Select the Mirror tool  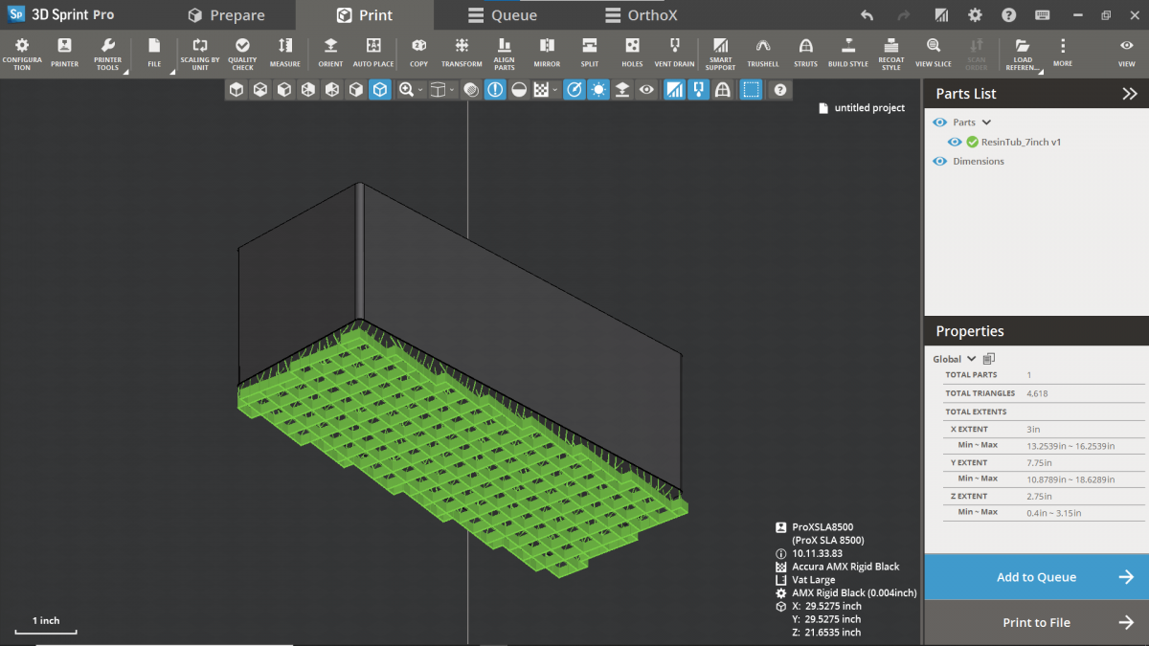[x=547, y=53]
